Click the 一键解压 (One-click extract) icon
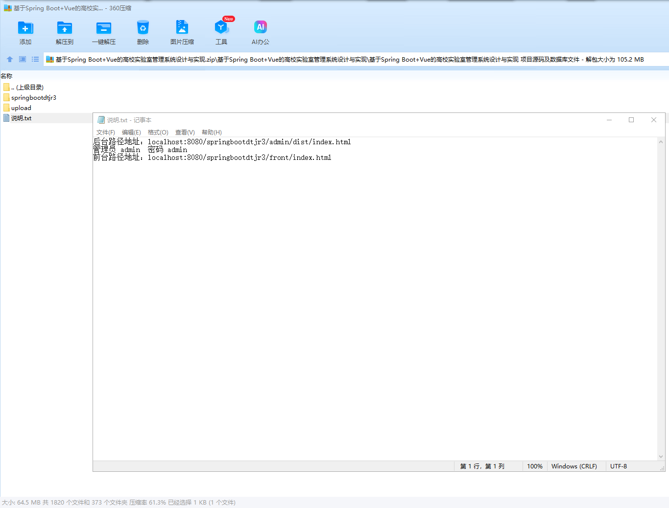Viewport: 669px width, 508px height. (x=104, y=28)
